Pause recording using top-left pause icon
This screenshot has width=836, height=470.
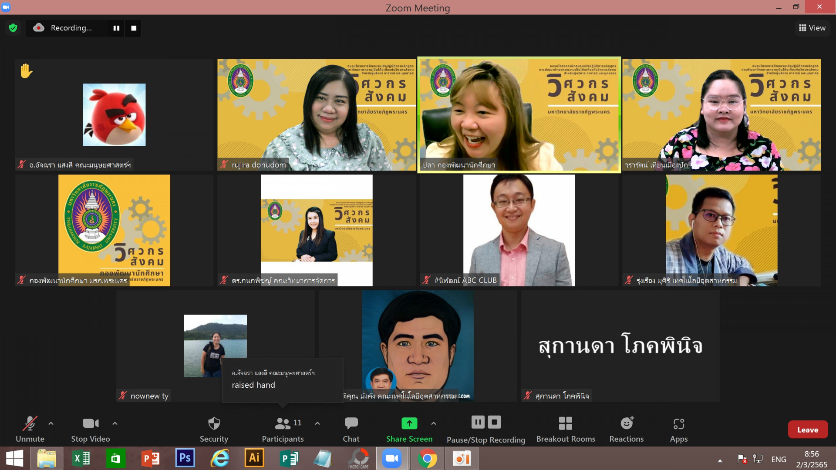pyautogui.click(x=116, y=28)
